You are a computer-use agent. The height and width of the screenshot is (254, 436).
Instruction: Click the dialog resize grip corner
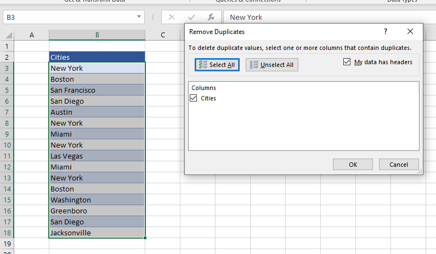click(x=420, y=172)
